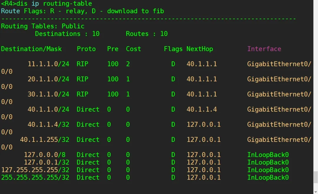Click the Flags column header
This screenshot has height=194, width=318.
pyautogui.click(x=173, y=49)
